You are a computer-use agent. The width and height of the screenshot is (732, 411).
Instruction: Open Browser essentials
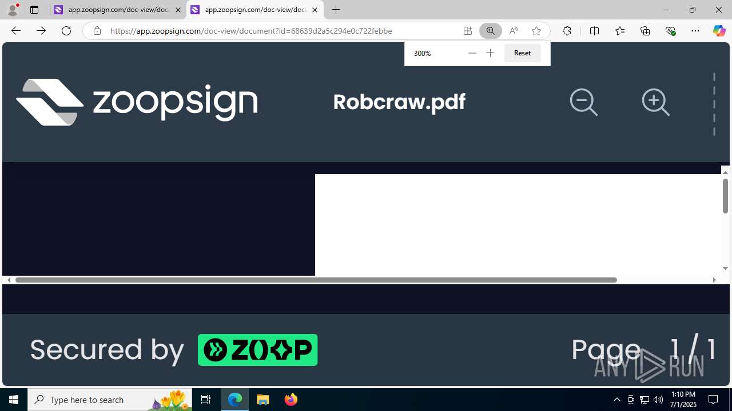(x=670, y=31)
